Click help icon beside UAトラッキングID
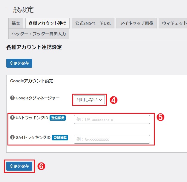This screenshot has height=182, width=187. (x=12, y=118)
